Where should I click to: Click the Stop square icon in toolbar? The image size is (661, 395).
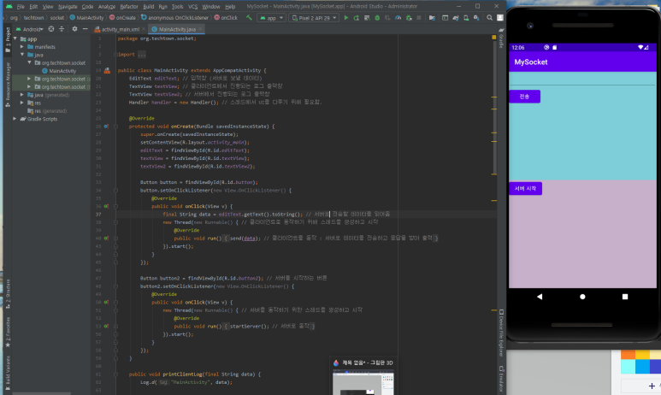pos(419,18)
